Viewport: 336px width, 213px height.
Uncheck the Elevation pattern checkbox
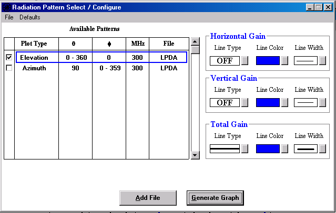pyautogui.click(x=9, y=57)
